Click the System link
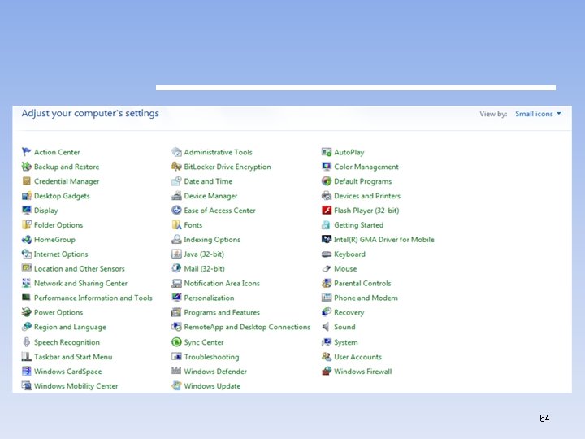Image resolution: width=585 pixels, height=439 pixels. click(346, 342)
